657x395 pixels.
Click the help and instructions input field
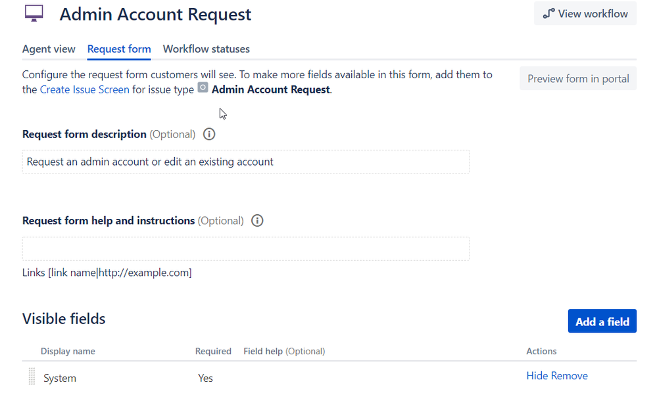click(246, 248)
